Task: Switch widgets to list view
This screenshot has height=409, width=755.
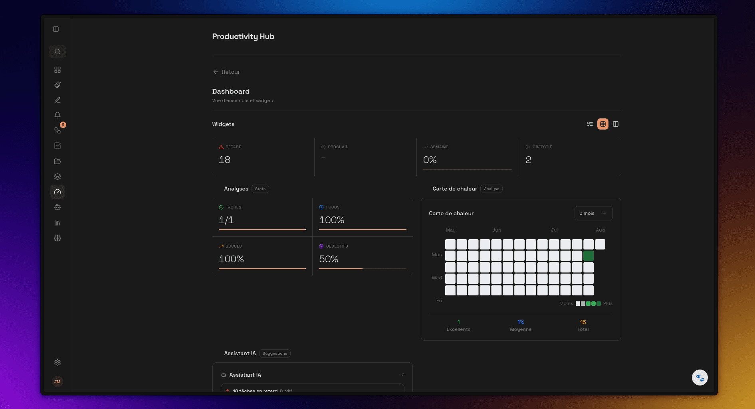Action: point(590,124)
